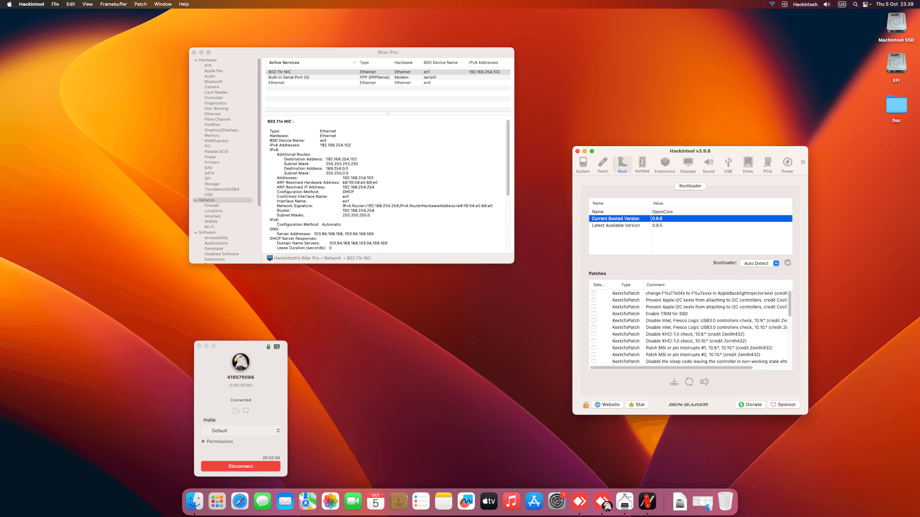Check the Enable TRIM for SSD patch
The width and height of the screenshot is (920, 517).
[x=594, y=314]
